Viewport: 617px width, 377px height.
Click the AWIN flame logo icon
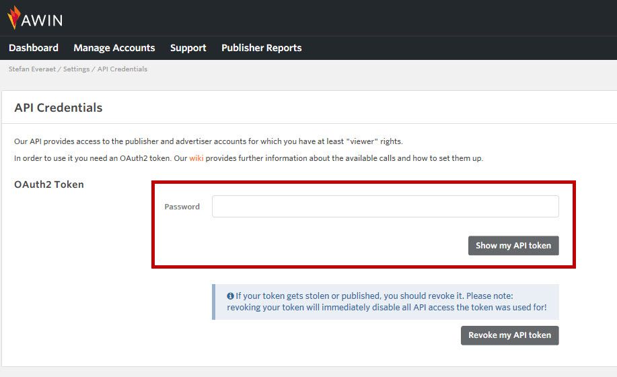coord(13,18)
